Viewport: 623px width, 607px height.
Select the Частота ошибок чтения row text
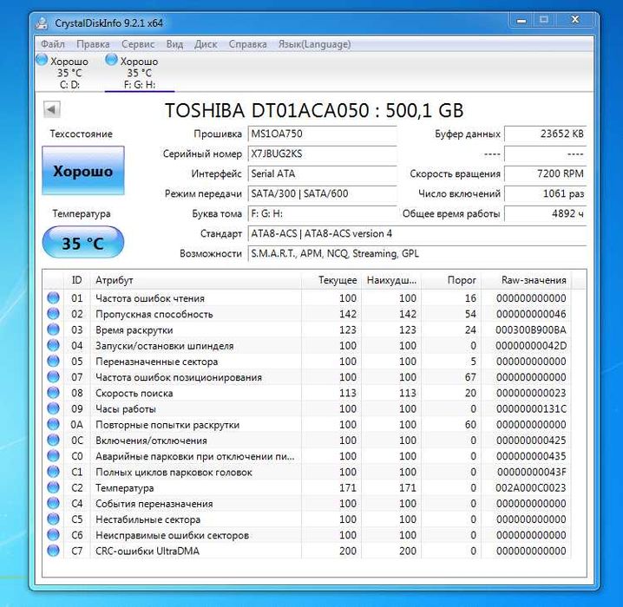coord(150,298)
